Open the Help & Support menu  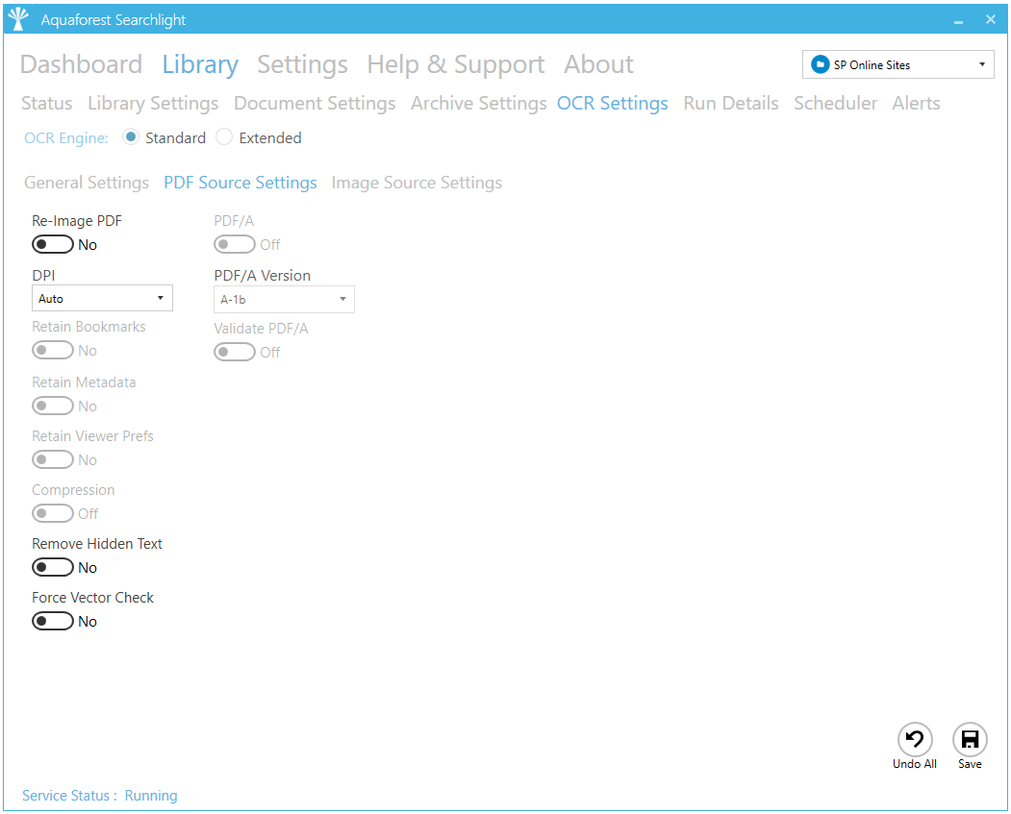click(455, 64)
